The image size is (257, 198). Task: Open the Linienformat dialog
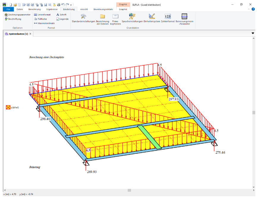(x=42, y=15)
